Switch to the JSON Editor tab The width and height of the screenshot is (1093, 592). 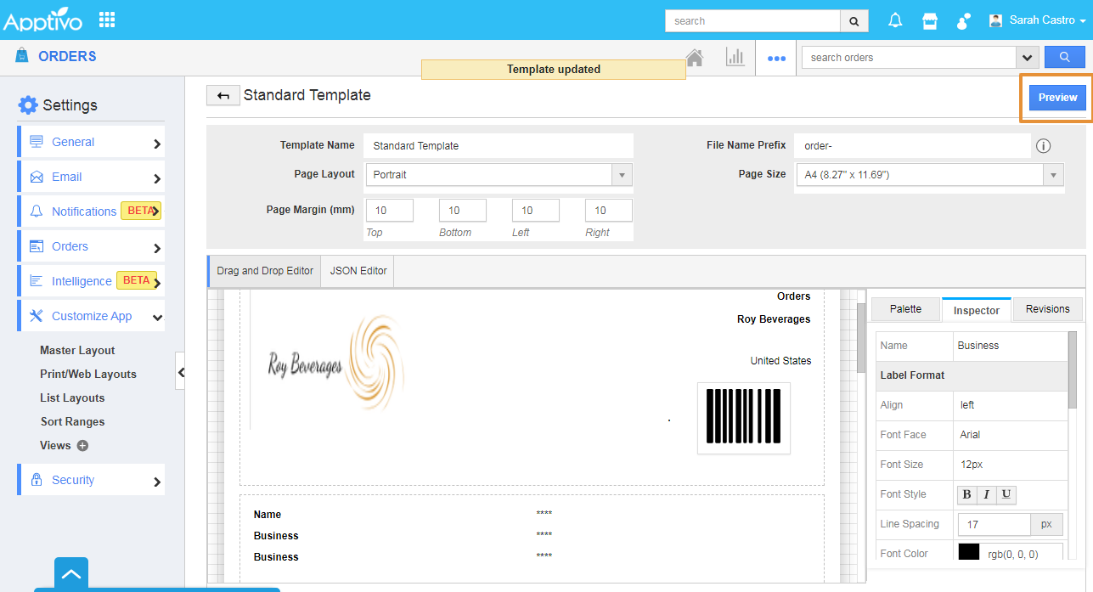coord(358,271)
